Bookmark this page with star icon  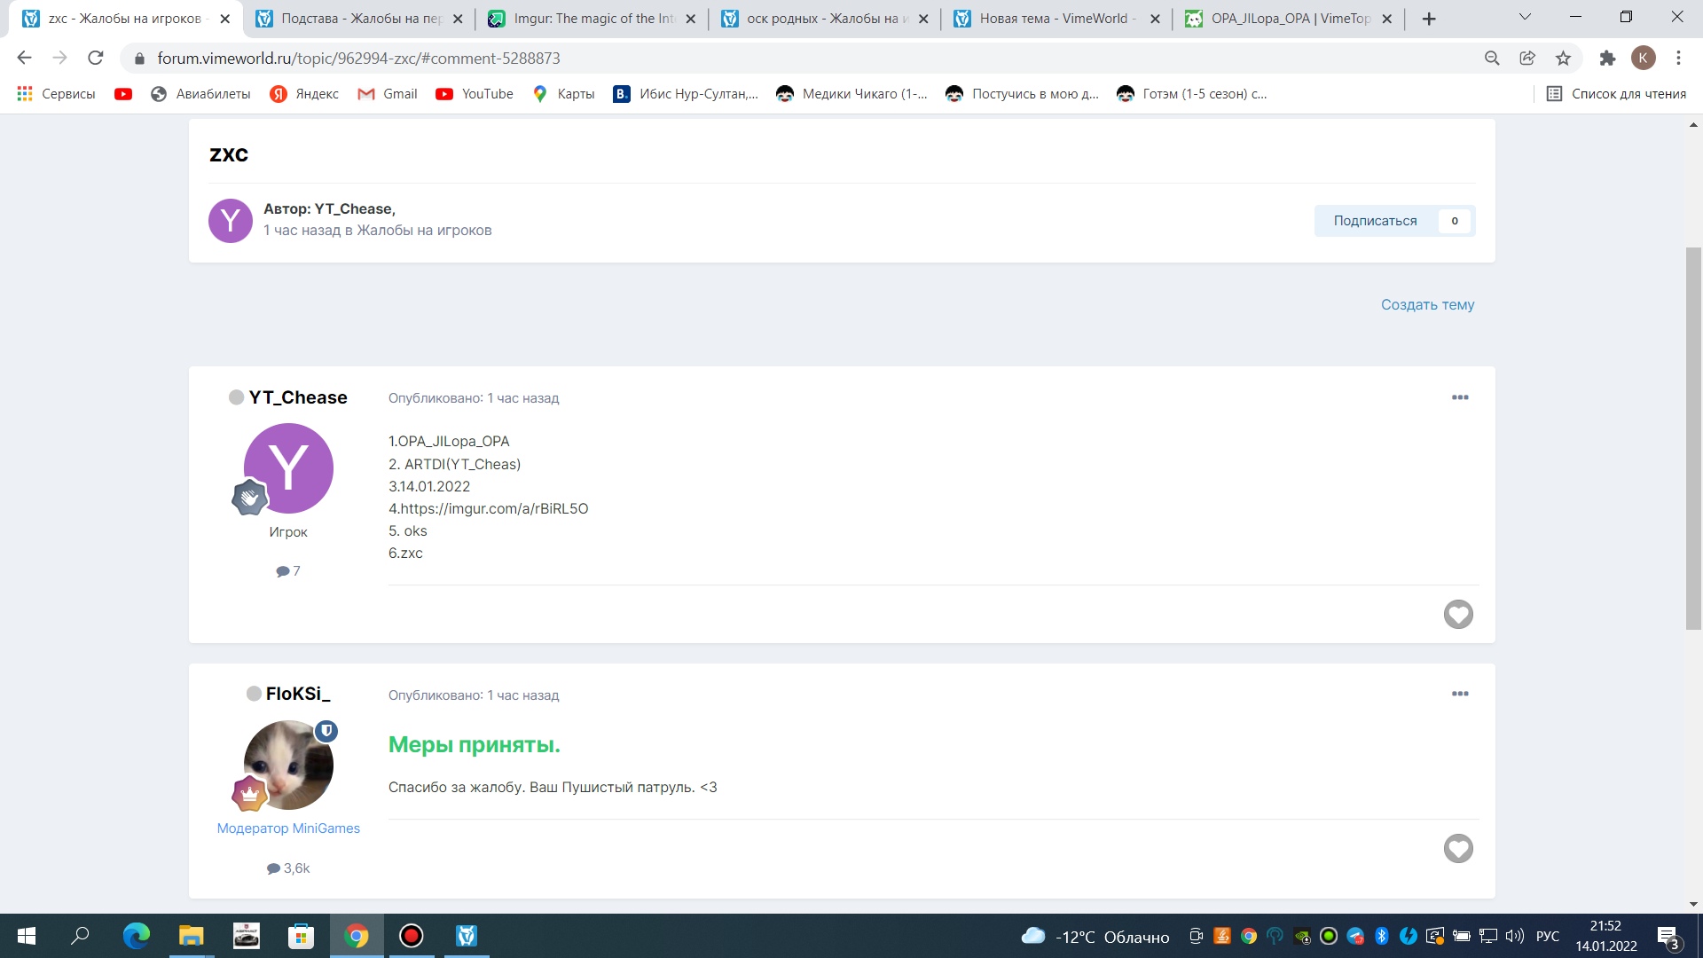(x=1563, y=59)
